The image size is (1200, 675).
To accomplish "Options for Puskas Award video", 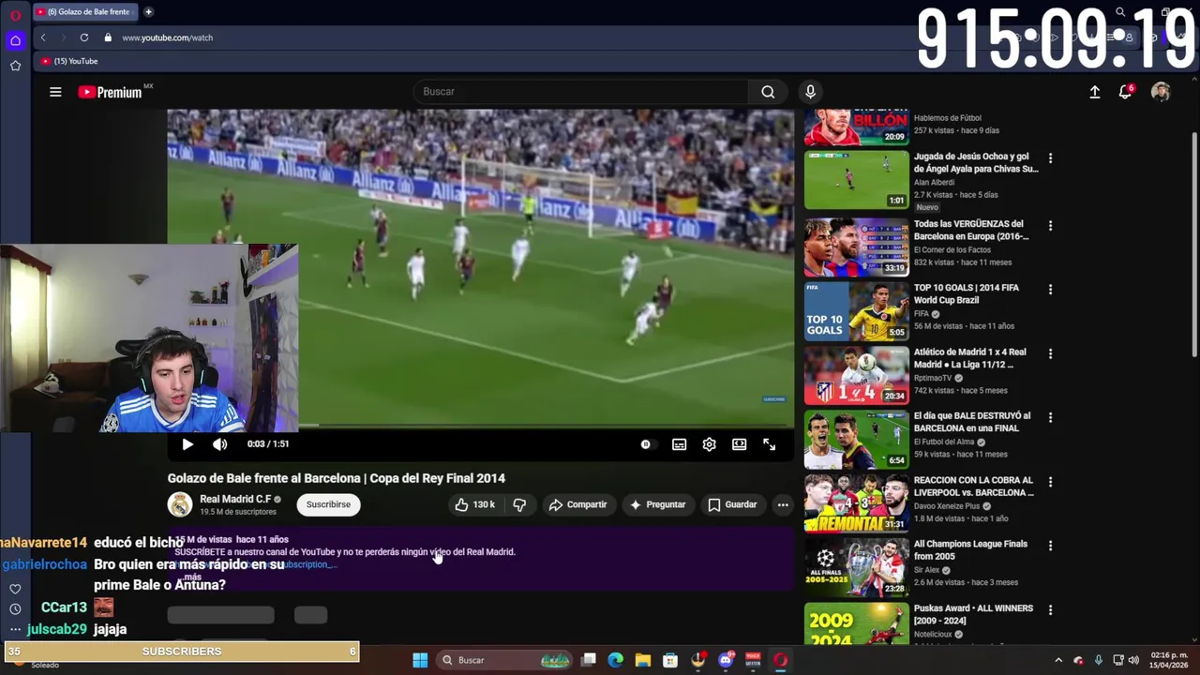I will point(1050,609).
